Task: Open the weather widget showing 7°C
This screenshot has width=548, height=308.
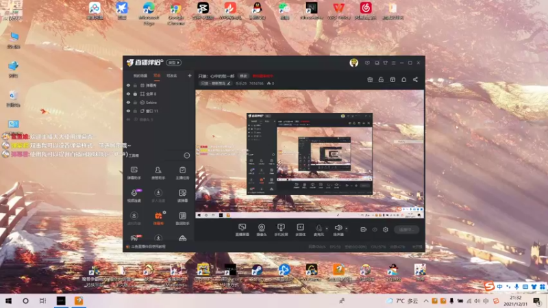Action: (x=402, y=300)
